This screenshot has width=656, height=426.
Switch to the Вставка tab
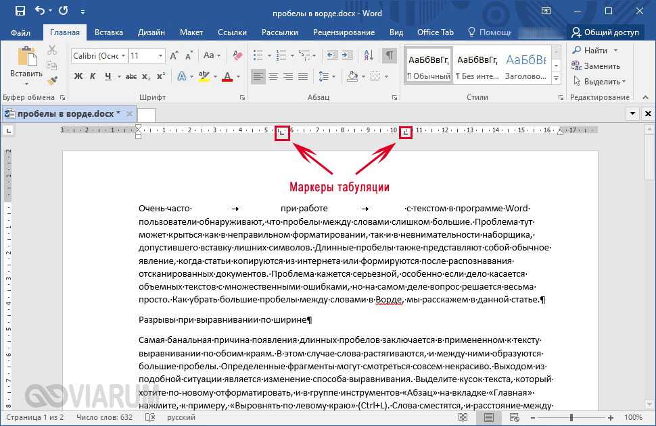[109, 32]
